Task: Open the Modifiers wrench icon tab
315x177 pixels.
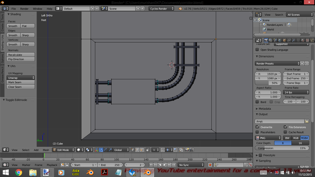Action: click(x=294, y=40)
